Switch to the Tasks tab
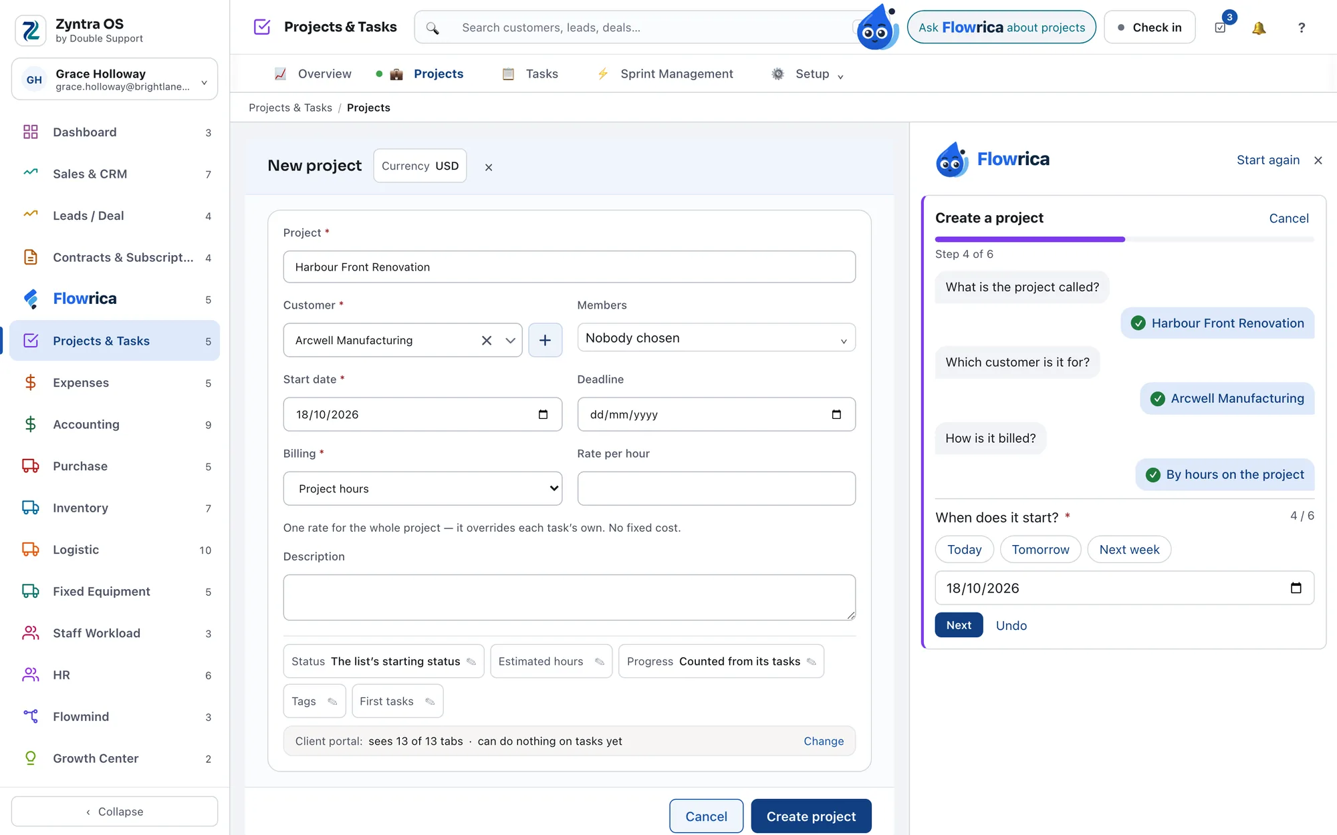 click(x=530, y=74)
